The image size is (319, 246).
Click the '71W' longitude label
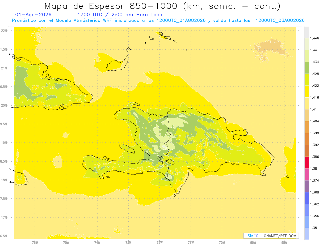point(191,243)
